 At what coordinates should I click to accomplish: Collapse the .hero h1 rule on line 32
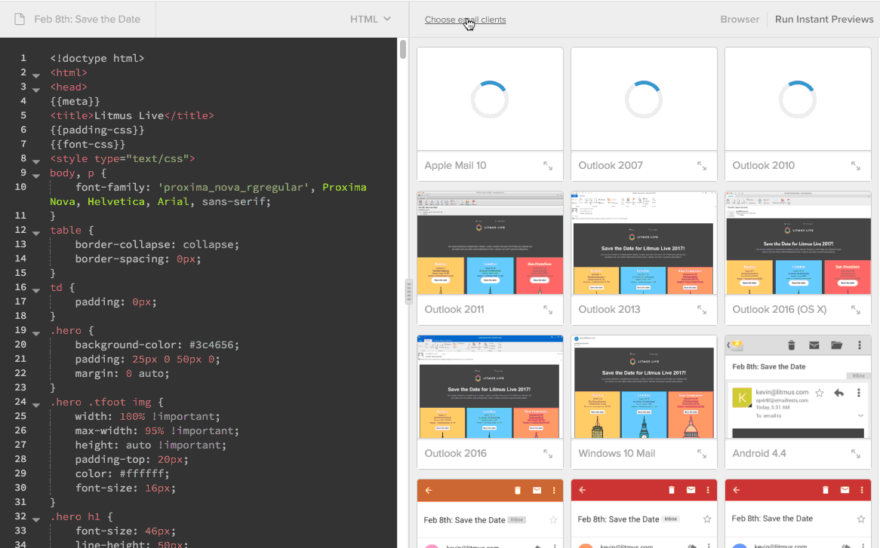coord(36,519)
